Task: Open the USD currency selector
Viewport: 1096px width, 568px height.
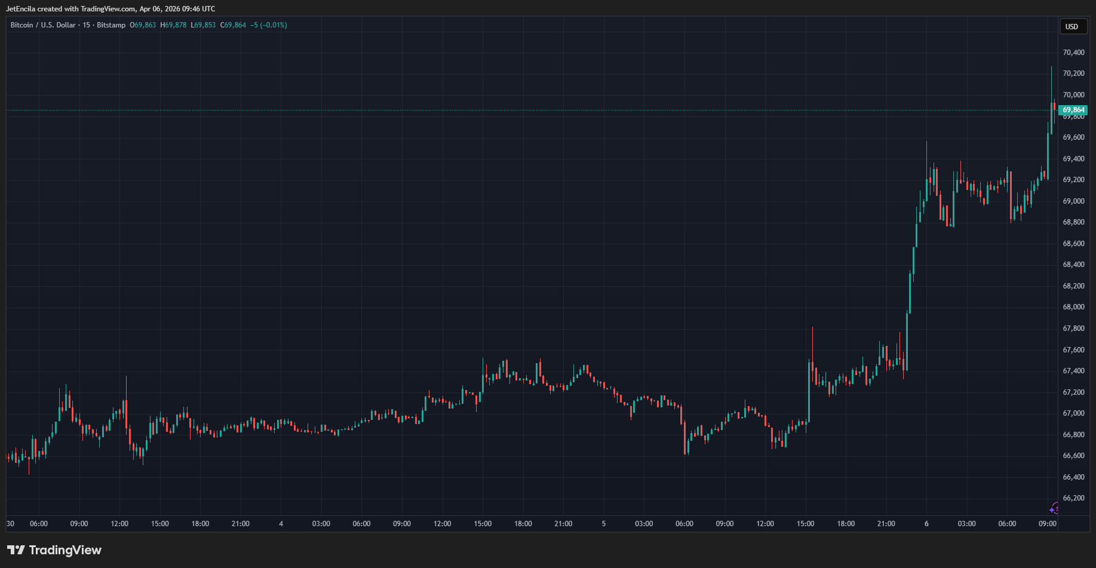Action: [1072, 26]
